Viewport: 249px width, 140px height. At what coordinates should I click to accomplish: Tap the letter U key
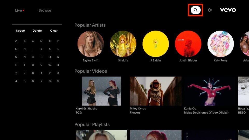[x=33, y=65]
